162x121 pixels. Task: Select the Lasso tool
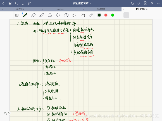(58, 15)
